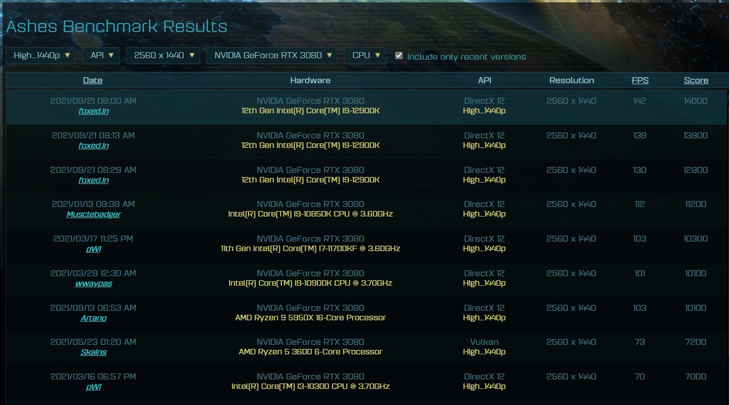
Task: Sort results by the FPS column header
Action: (x=640, y=80)
